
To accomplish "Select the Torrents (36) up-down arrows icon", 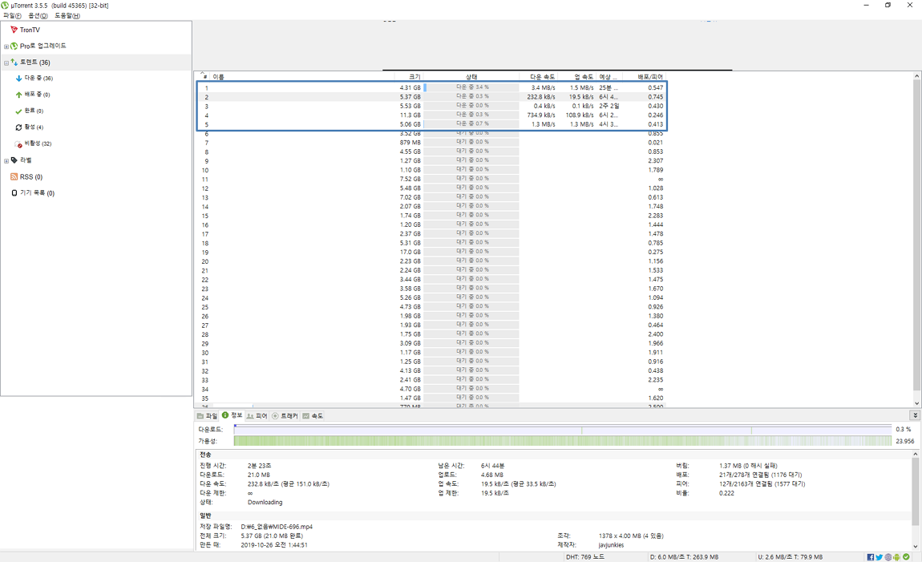I will pyautogui.click(x=14, y=62).
